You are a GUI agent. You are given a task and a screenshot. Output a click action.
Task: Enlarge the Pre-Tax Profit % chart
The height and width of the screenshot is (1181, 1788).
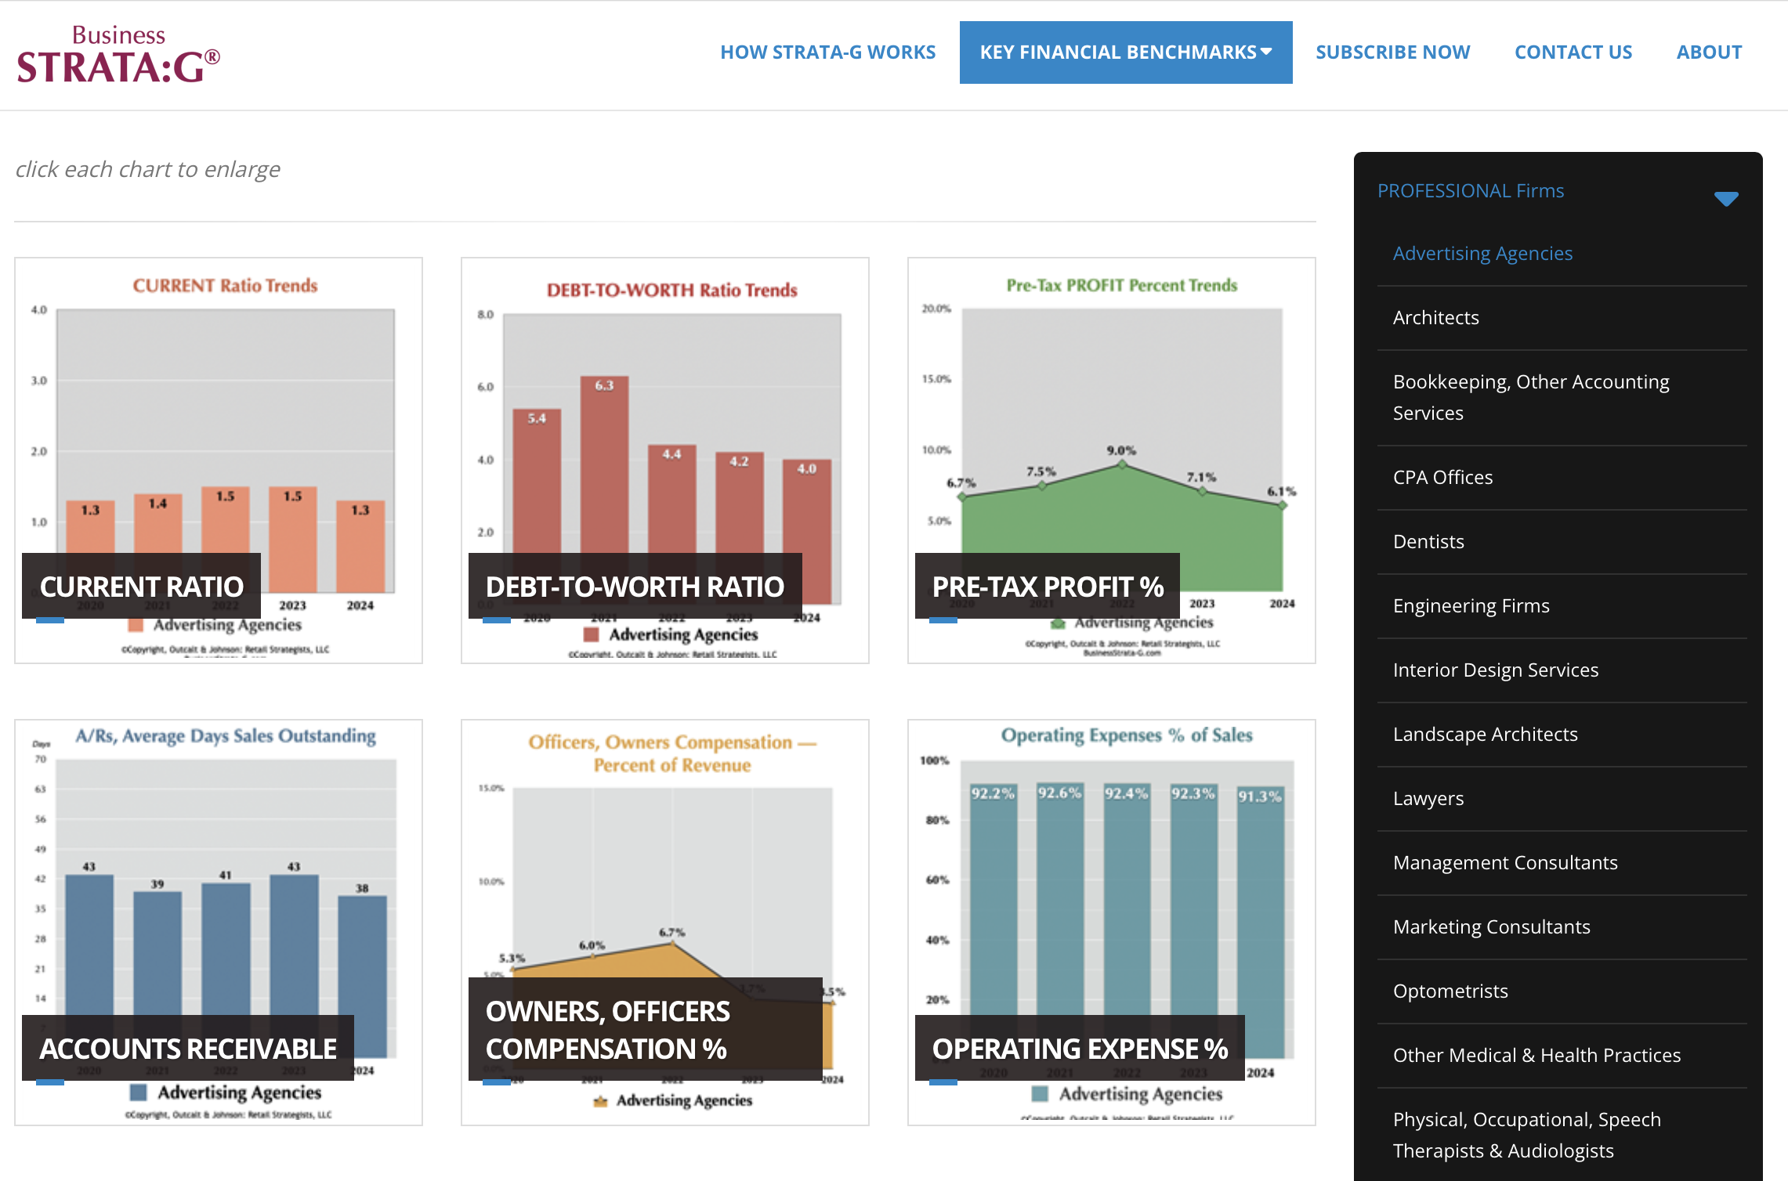pos(1111,460)
